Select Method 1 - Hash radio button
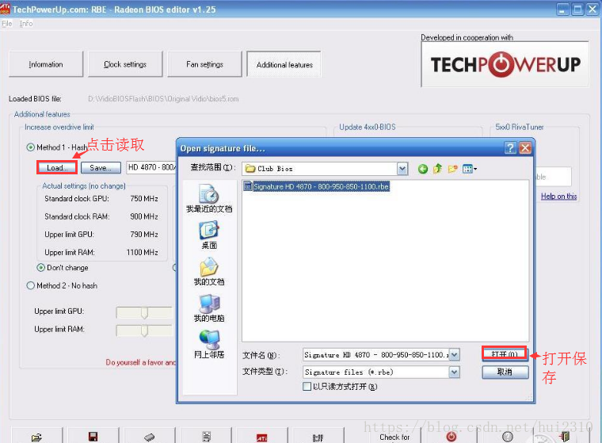 [30, 147]
